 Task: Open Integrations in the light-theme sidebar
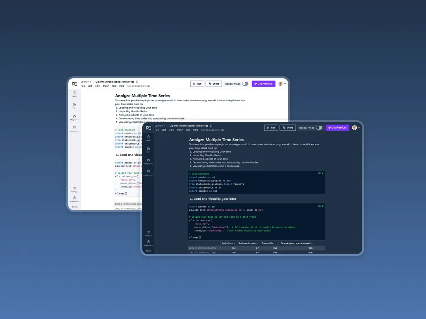(x=75, y=117)
